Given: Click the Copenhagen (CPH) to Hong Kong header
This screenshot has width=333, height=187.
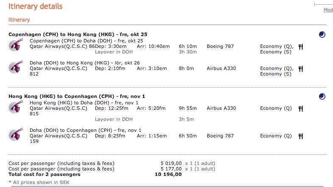Looking at the screenshot, I should tap(78, 34).
